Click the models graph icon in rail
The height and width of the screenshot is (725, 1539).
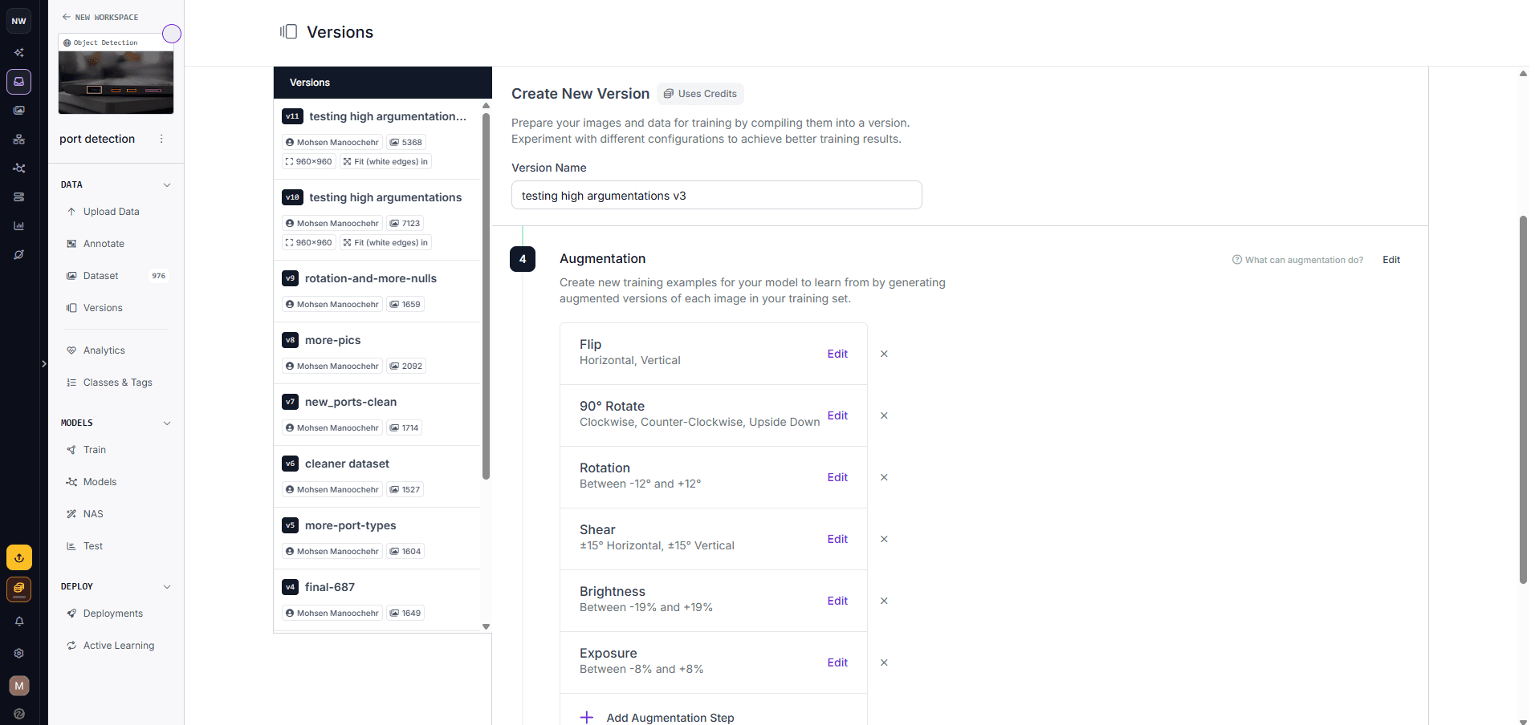(x=18, y=168)
